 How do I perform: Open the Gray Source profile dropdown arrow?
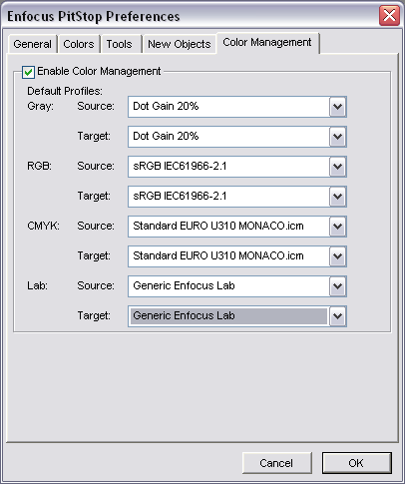pos(338,107)
